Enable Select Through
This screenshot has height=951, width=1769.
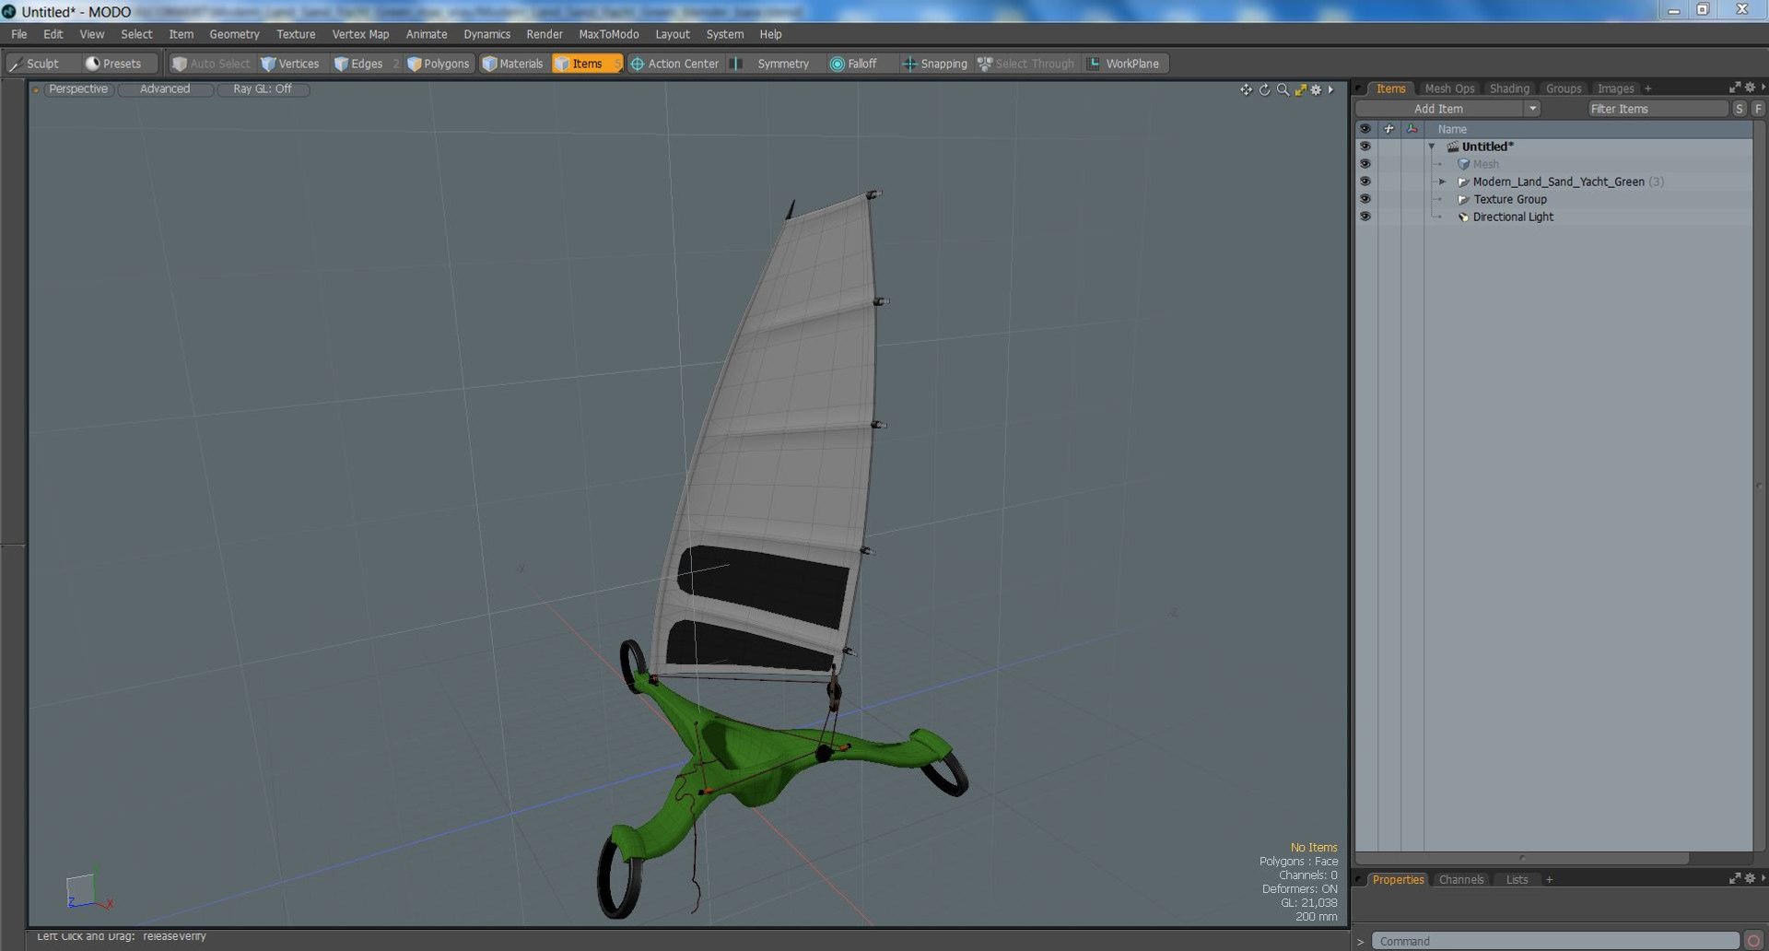[x=1026, y=64]
